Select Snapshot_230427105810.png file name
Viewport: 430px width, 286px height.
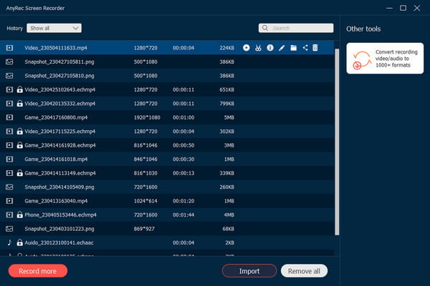pyautogui.click(x=59, y=76)
